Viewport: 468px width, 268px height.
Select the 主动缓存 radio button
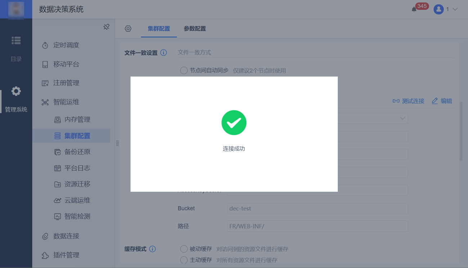(184, 260)
